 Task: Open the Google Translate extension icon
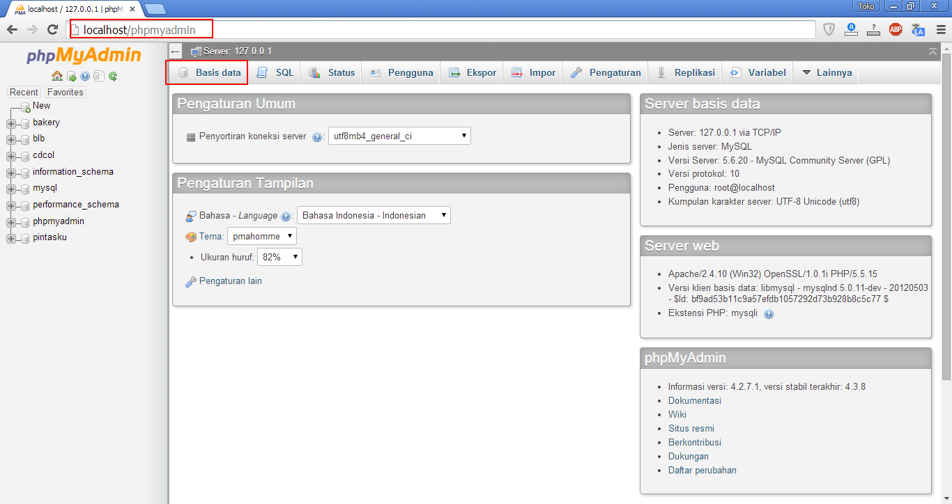coord(918,29)
